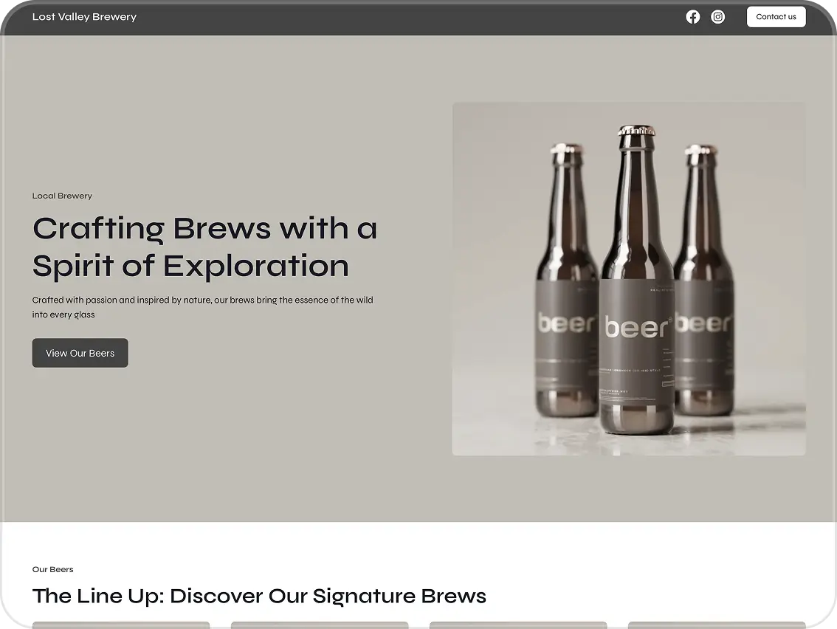
Task: Click the 'Our Beers' section label
Action: point(52,569)
